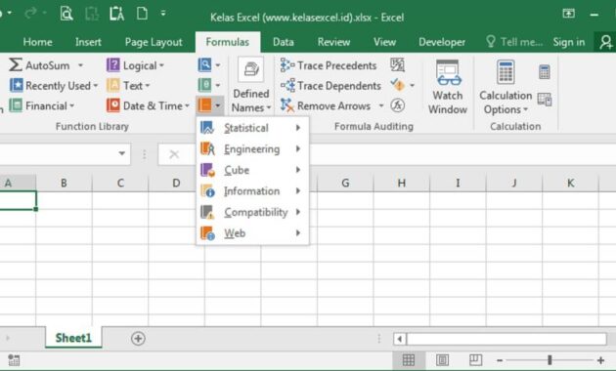Expand the Name Box dropdown arrow
The height and width of the screenshot is (371, 616).
[122, 153]
